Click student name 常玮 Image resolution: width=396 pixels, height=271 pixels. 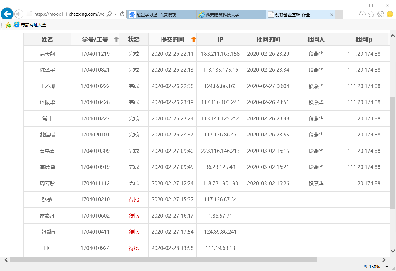coord(47,118)
